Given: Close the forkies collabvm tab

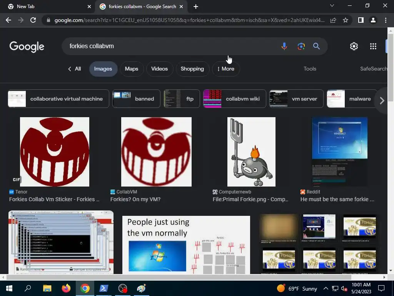Looking at the screenshot, I should click(181, 7).
